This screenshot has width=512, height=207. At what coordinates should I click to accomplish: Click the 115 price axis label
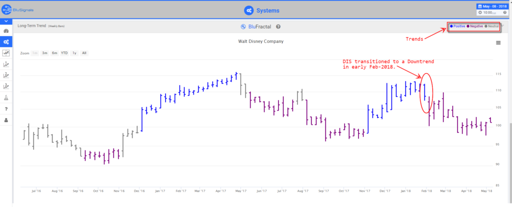[x=498, y=74]
